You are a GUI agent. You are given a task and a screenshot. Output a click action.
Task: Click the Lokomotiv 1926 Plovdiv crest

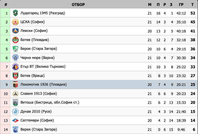click(15, 84)
